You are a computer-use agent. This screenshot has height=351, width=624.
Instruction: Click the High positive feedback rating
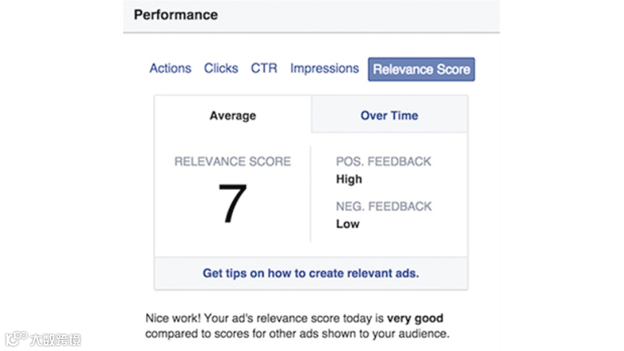pos(348,179)
